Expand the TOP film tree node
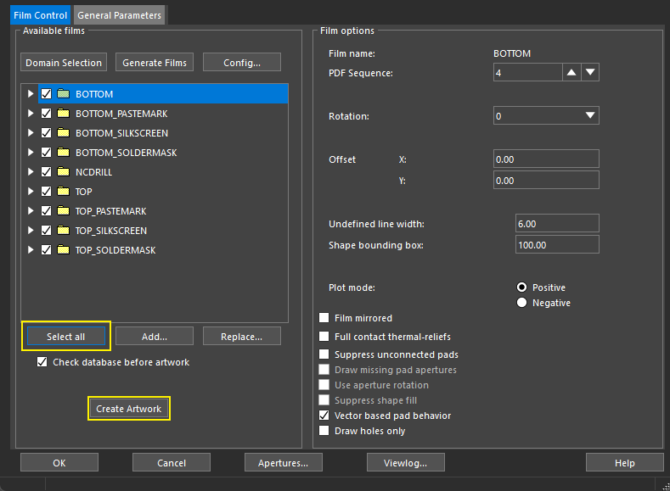The width and height of the screenshot is (670, 491). tap(31, 192)
